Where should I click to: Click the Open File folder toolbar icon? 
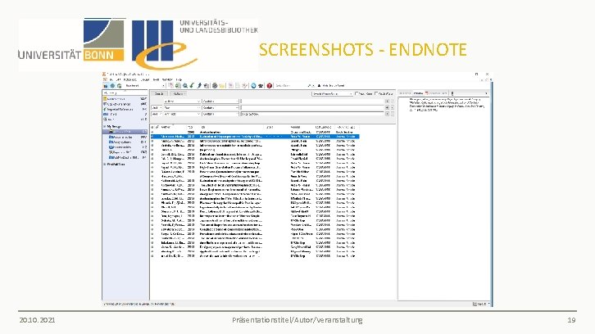tap(222, 86)
